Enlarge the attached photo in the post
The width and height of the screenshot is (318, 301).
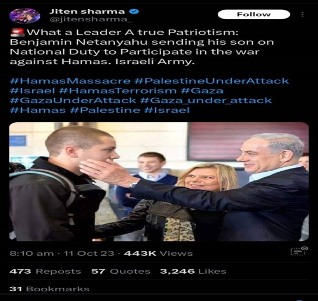coord(159,182)
